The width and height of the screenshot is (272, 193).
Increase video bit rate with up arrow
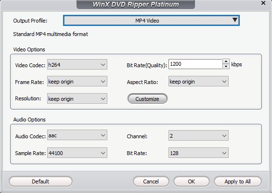pyautogui.click(x=226, y=61)
